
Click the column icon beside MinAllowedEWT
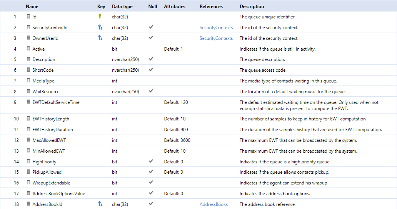click(28, 151)
